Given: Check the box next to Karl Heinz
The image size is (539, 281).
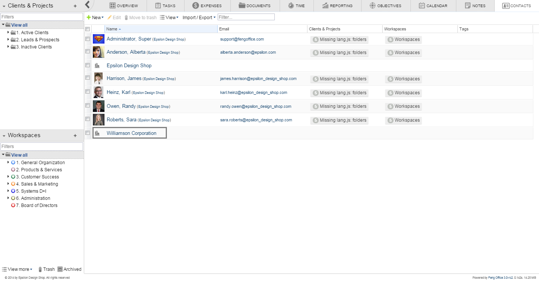Looking at the screenshot, I should 88,91.
